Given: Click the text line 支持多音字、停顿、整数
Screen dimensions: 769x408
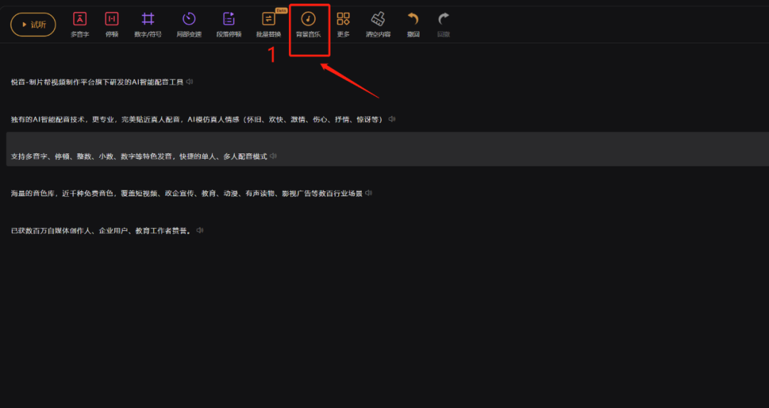Looking at the screenshot, I should (139, 157).
